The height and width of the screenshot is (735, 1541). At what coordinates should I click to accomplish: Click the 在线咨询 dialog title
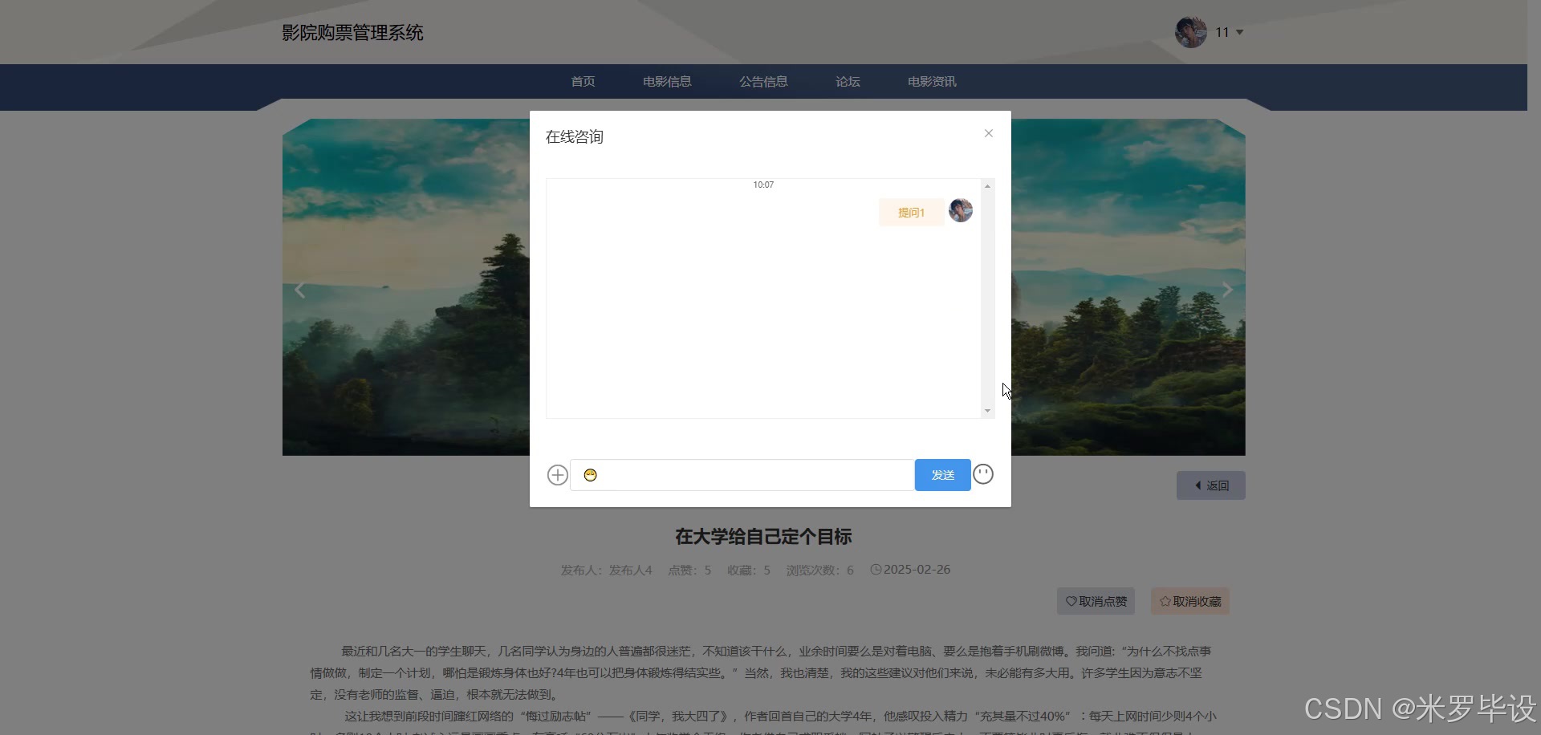click(575, 136)
